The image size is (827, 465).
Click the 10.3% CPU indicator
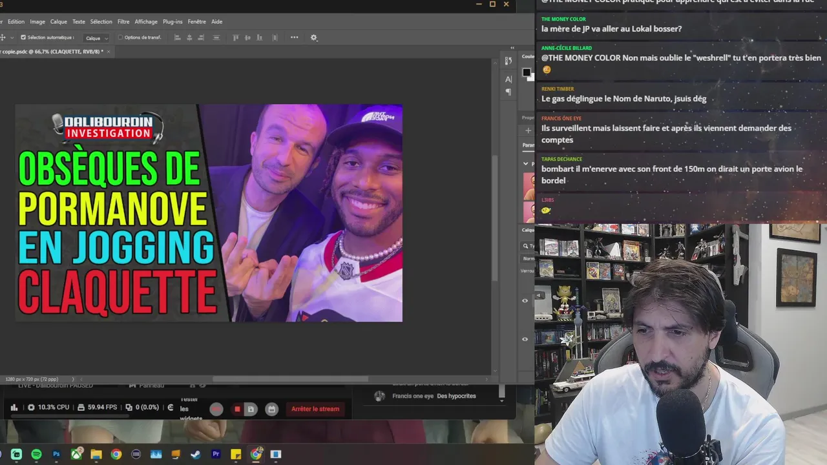pyautogui.click(x=48, y=408)
